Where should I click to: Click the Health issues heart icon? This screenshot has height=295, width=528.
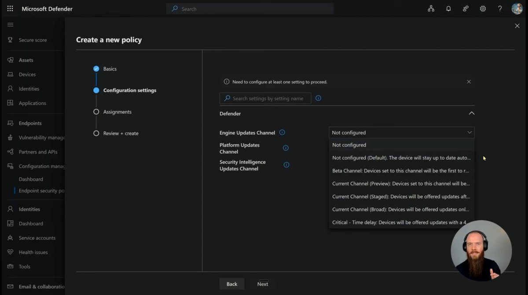point(10,252)
